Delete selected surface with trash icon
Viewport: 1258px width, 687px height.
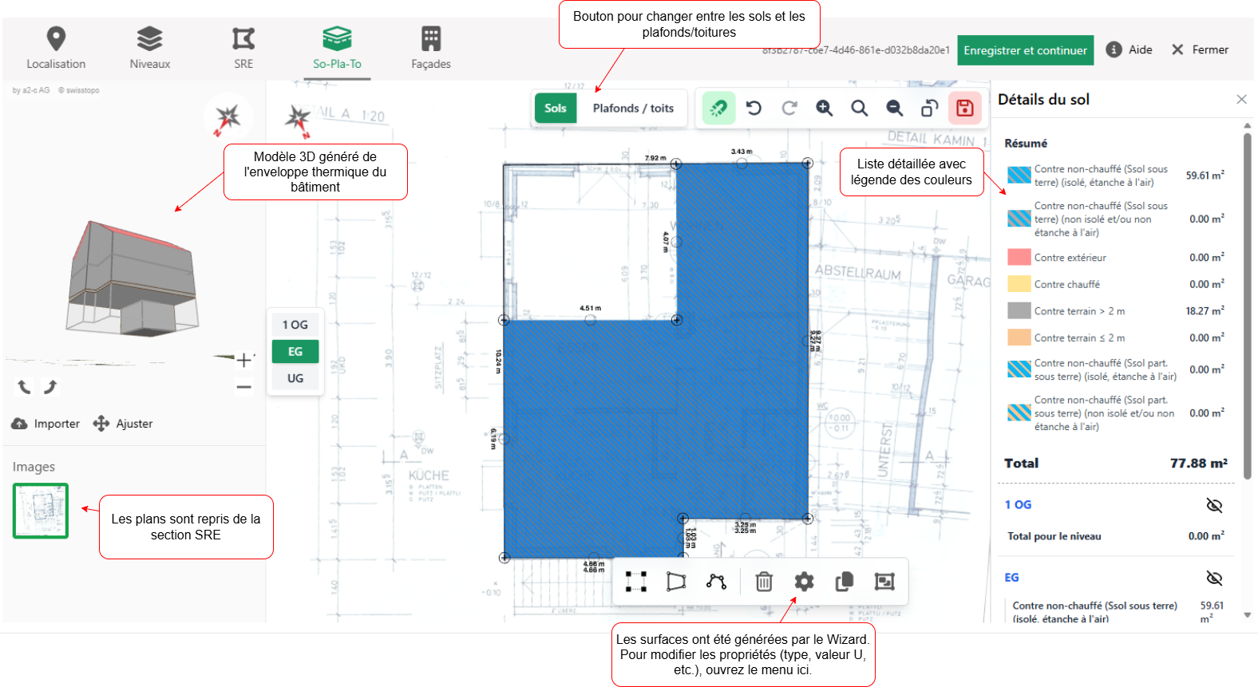click(x=764, y=582)
